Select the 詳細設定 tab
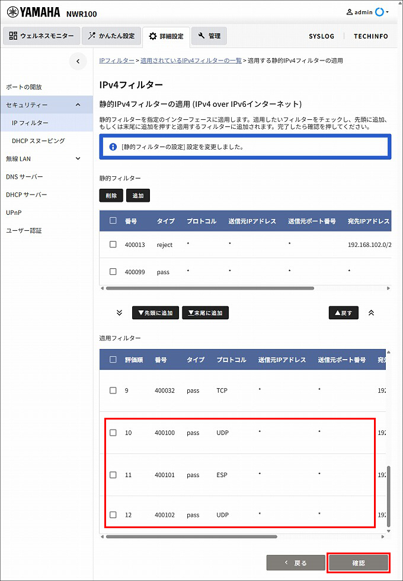 pos(166,36)
